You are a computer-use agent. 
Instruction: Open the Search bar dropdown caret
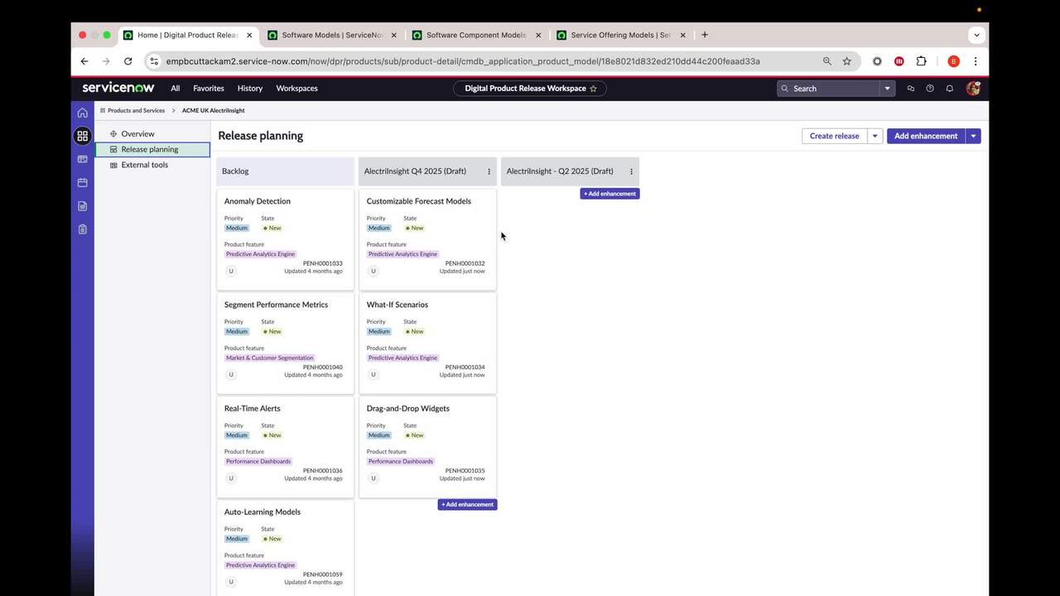[886, 88]
